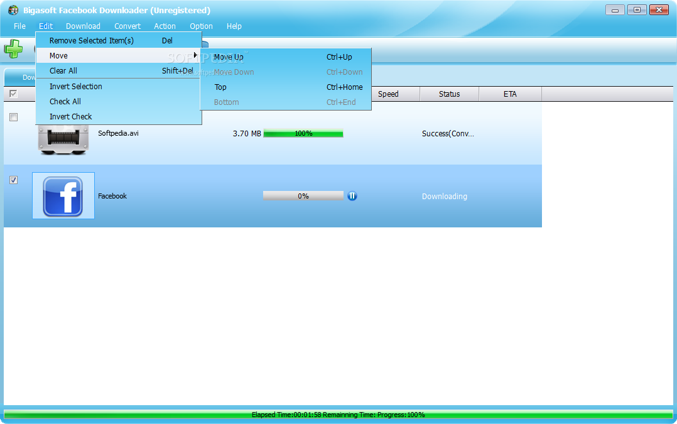The image size is (677, 424).
Task: Open the File menu
Action: click(19, 26)
